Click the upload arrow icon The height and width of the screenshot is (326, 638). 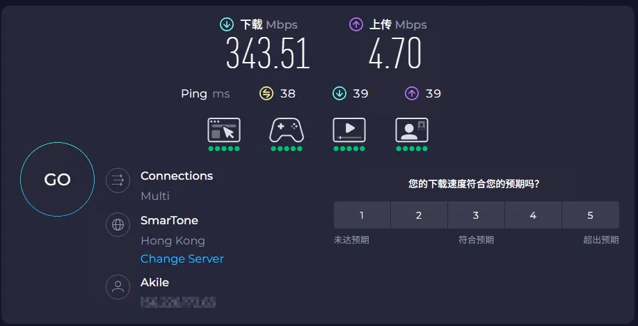(356, 24)
